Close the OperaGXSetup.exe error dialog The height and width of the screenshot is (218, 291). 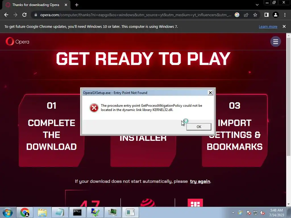(x=210, y=93)
